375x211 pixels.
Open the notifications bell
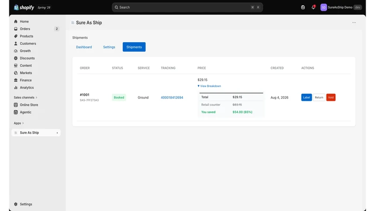point(313,8)
